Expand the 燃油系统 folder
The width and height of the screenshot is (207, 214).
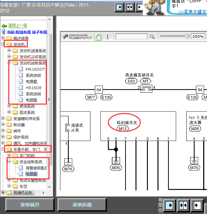9,106
